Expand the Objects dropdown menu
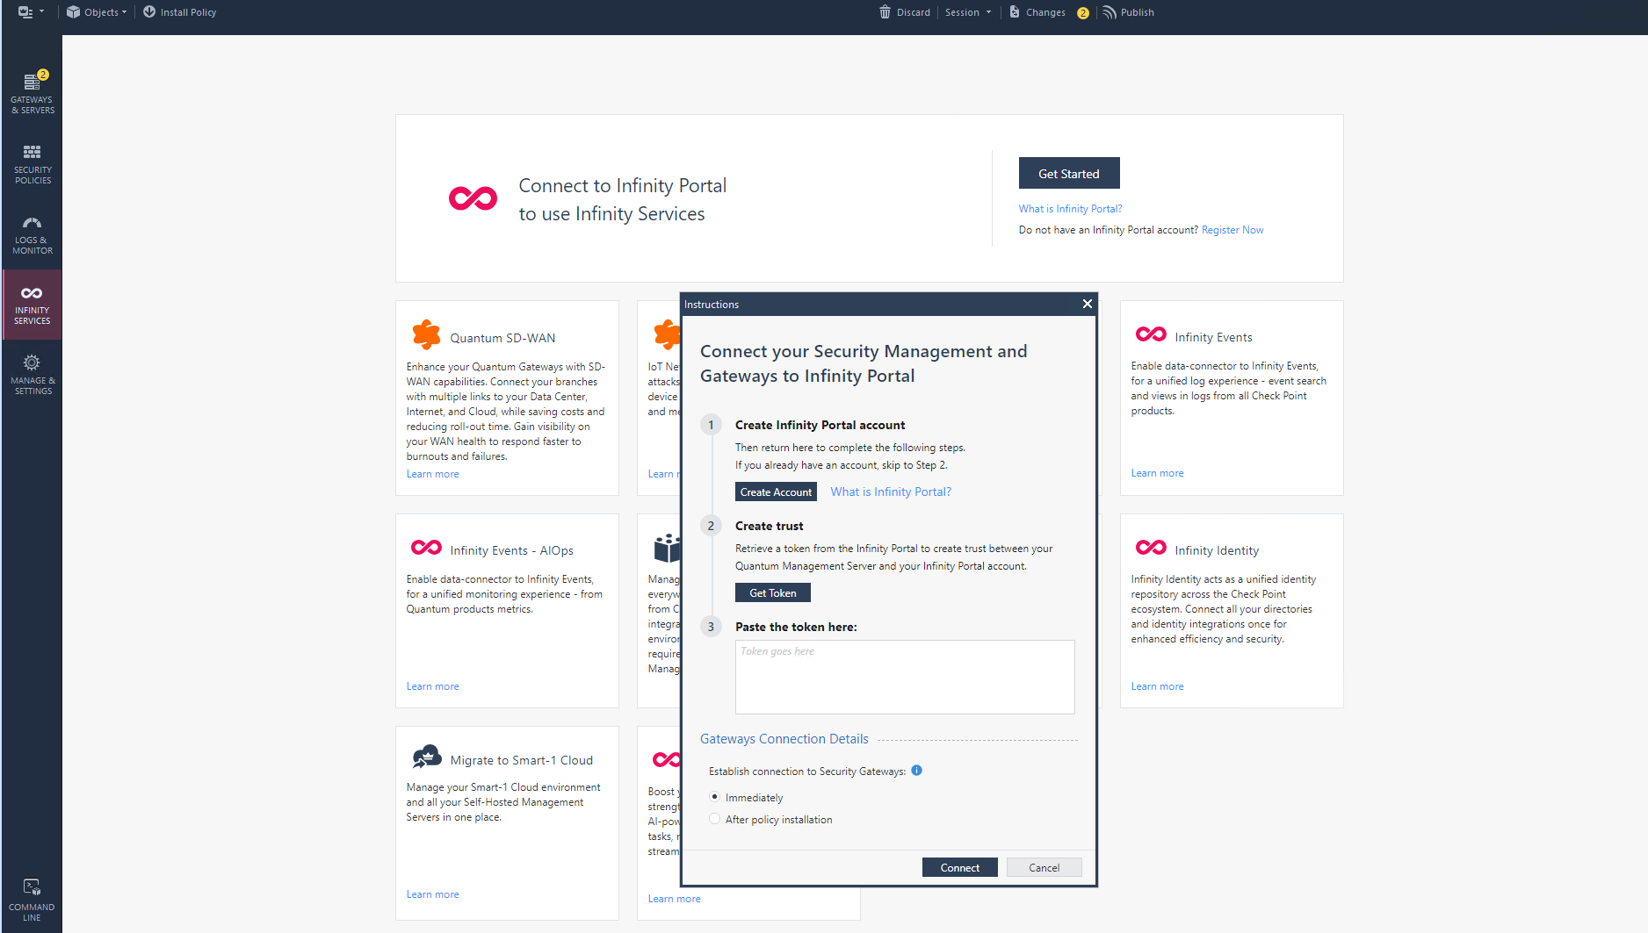Viewport: 1648px width, 933px height. pos(97,12)
